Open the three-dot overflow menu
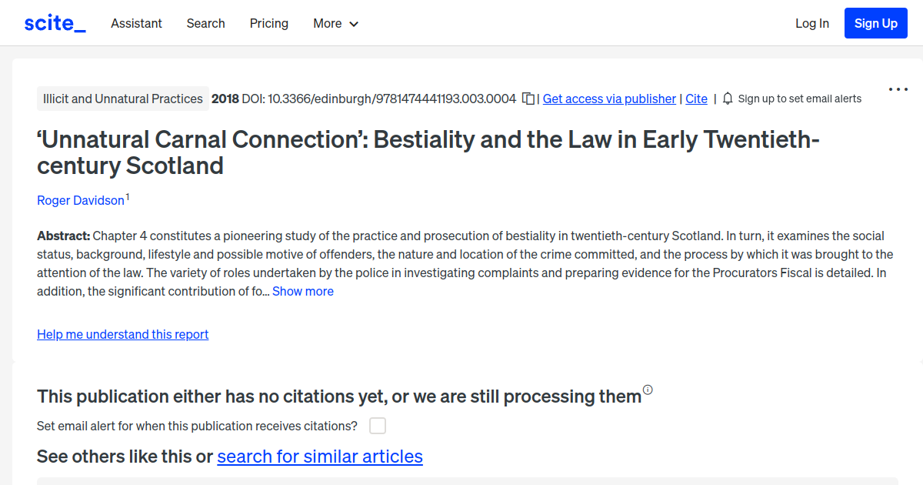This screenshot has width=923, height=485. (898, 89)
